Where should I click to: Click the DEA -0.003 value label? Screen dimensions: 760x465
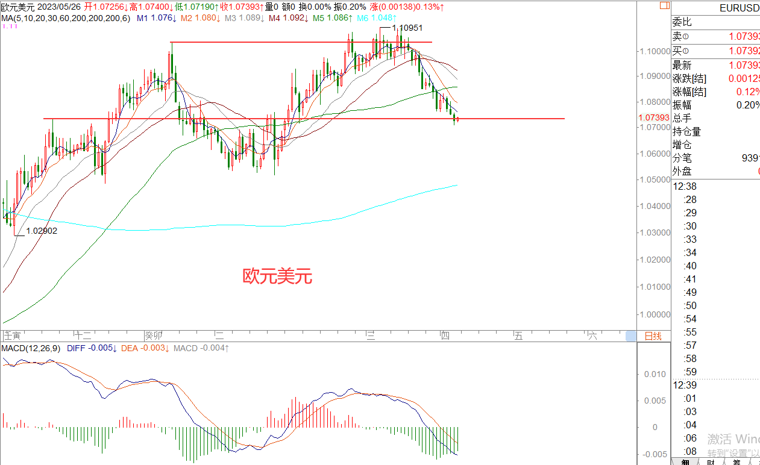[145, 348]
